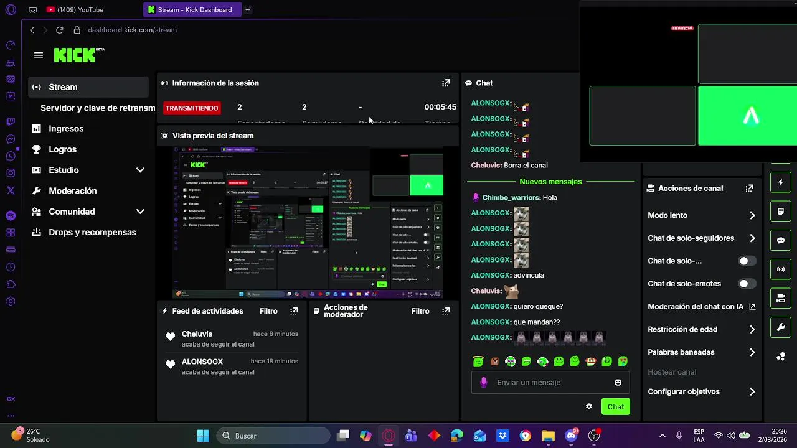Screen dimensions: 797x448
Task: Click the taskbar Buscar search box
Action: point(273,436)
